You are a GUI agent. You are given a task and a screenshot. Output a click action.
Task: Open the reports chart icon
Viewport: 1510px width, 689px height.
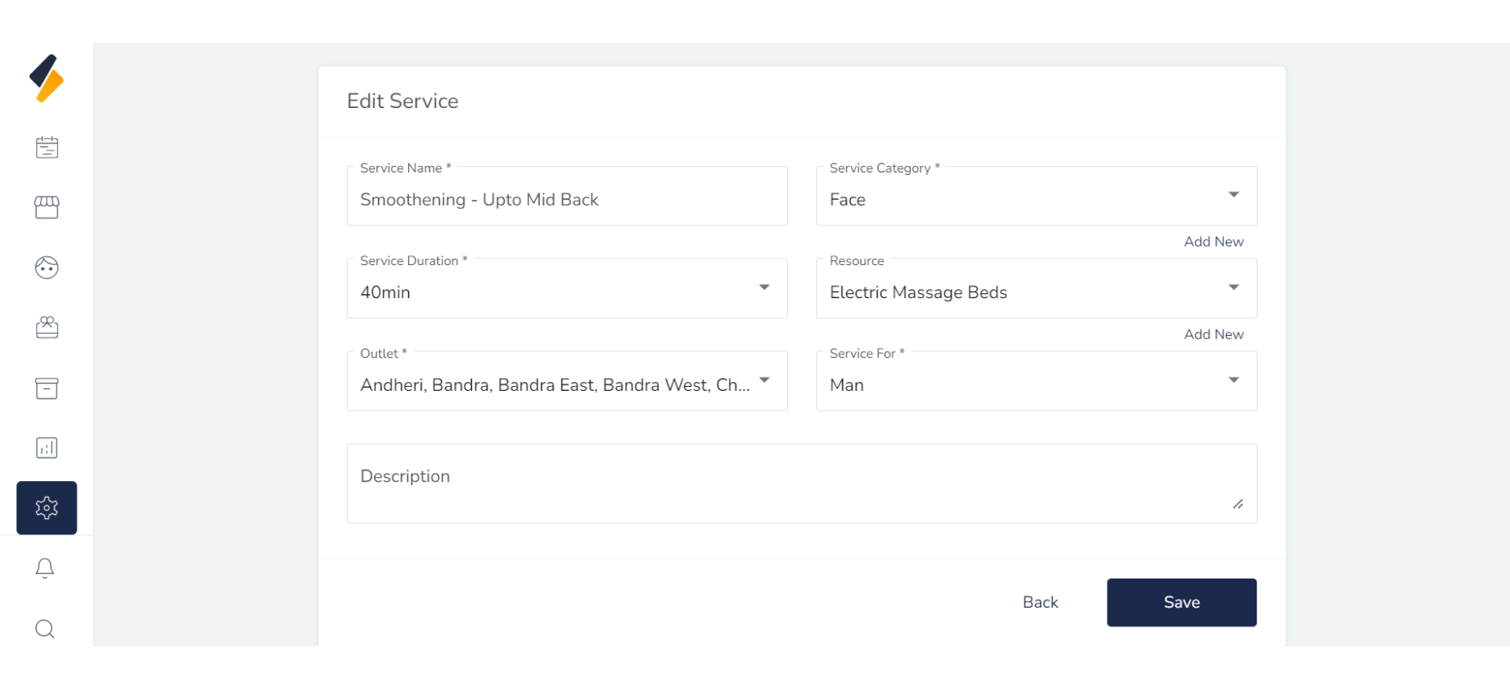tap(47, 448)
